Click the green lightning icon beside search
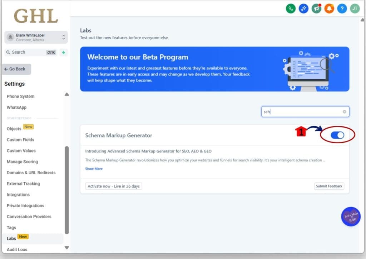The height and width of the screenshot is (259, 366). pyautogui.click(x=63, y=53)
